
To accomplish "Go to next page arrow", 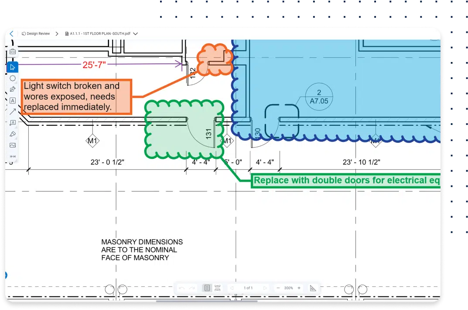I will 265,288.
